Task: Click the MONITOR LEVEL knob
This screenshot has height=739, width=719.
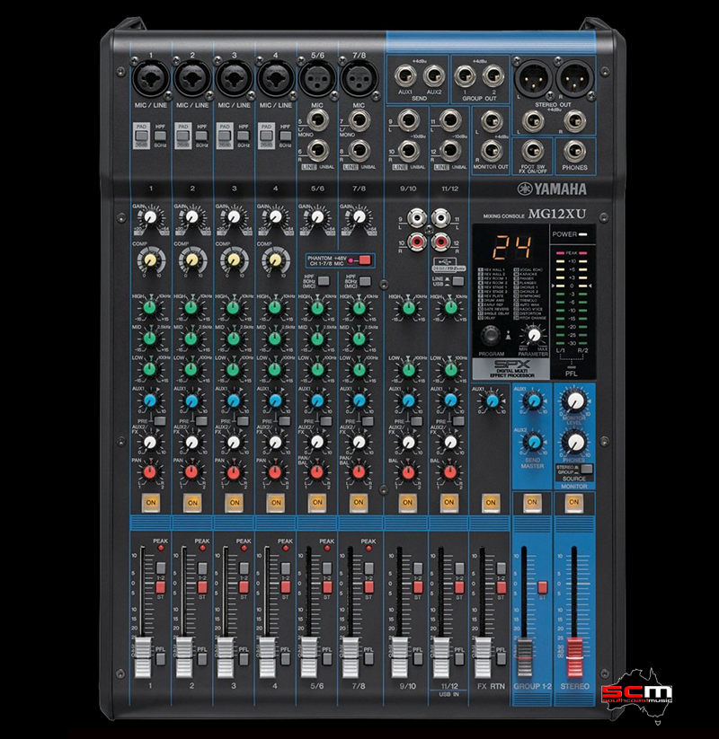Action: click(574, 401)
